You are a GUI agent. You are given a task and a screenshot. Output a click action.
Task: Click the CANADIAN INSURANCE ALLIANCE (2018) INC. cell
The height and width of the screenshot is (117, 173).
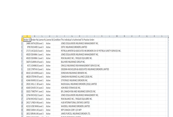pyautogui.click(x=77, y=77)
